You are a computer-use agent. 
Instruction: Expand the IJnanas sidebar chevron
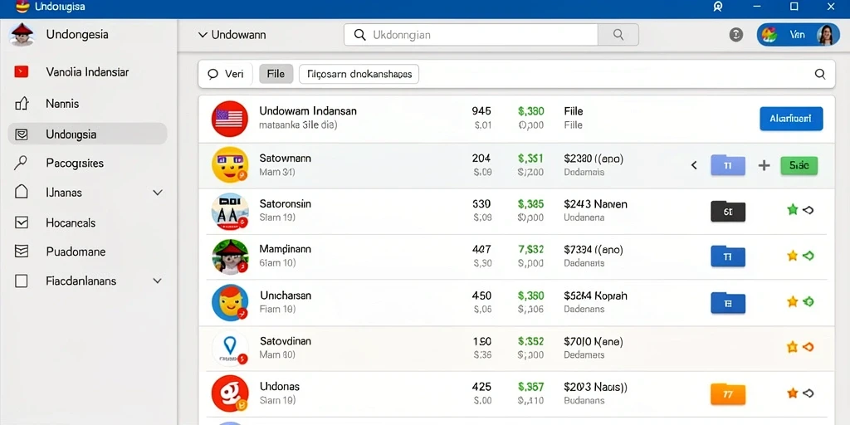tap(158, 193)
